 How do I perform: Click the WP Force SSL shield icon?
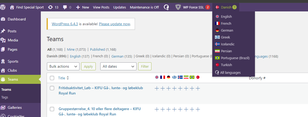coord(178,7)
